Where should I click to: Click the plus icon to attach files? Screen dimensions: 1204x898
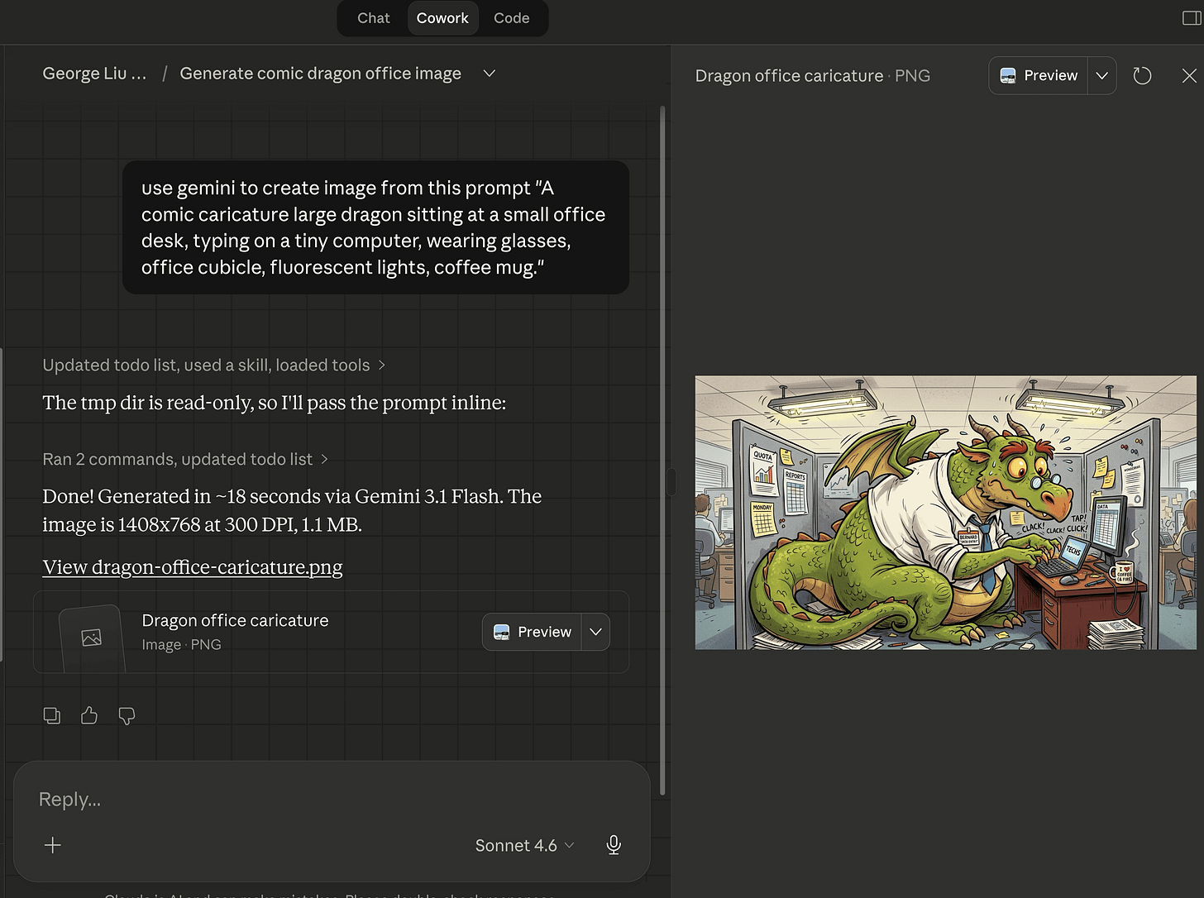[52, 844]
